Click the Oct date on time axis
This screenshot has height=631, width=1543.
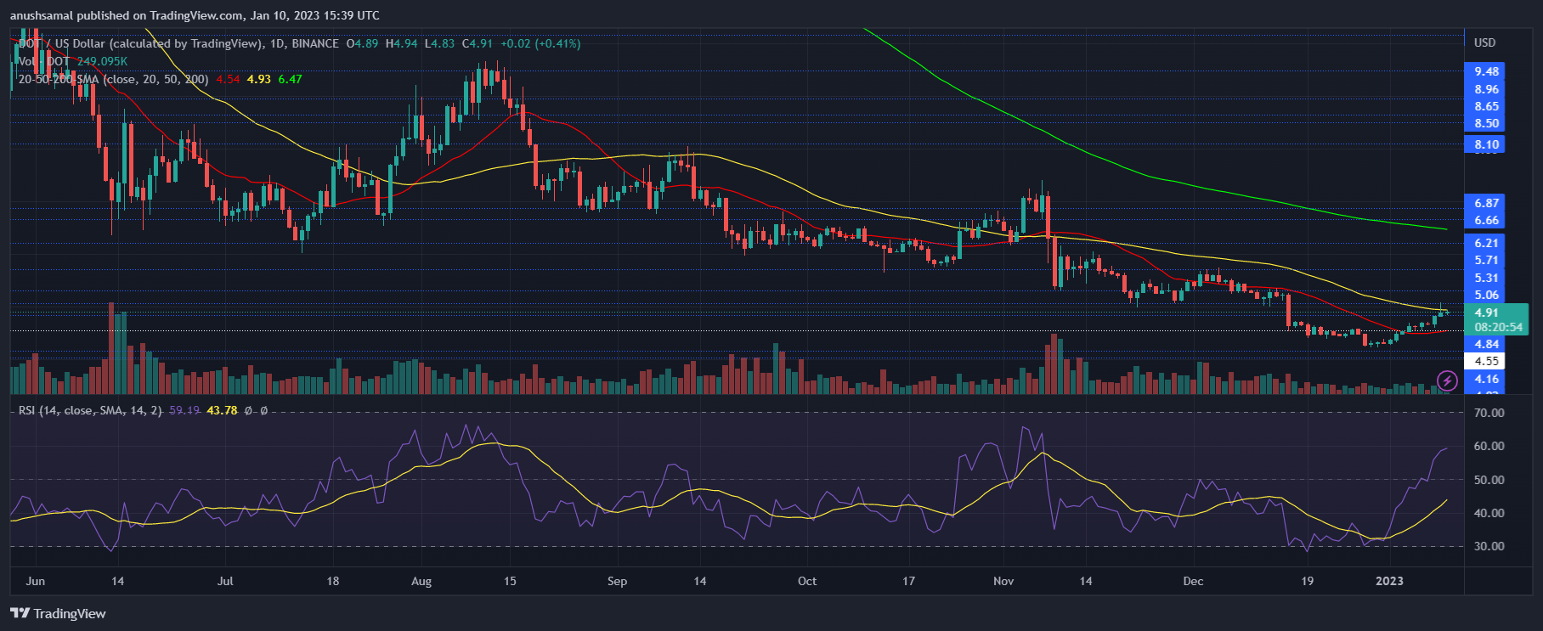pos(807,581)
